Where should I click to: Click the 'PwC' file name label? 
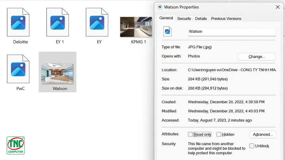tap(21, 89)
